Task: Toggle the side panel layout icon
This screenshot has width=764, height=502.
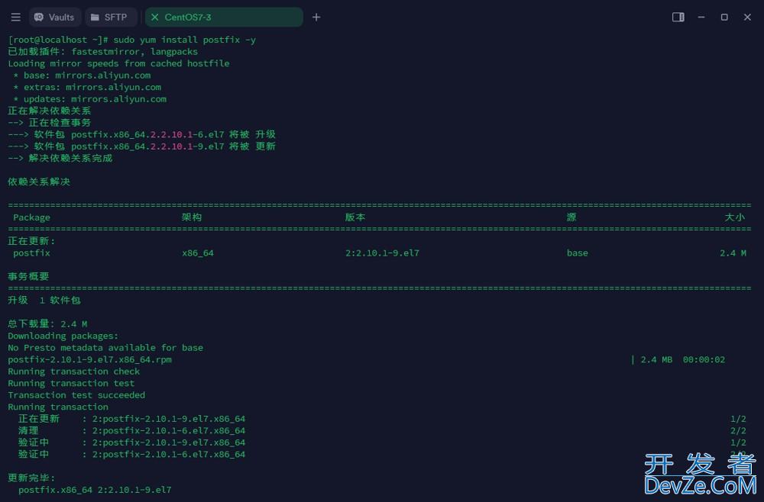Action: (678, 18)
